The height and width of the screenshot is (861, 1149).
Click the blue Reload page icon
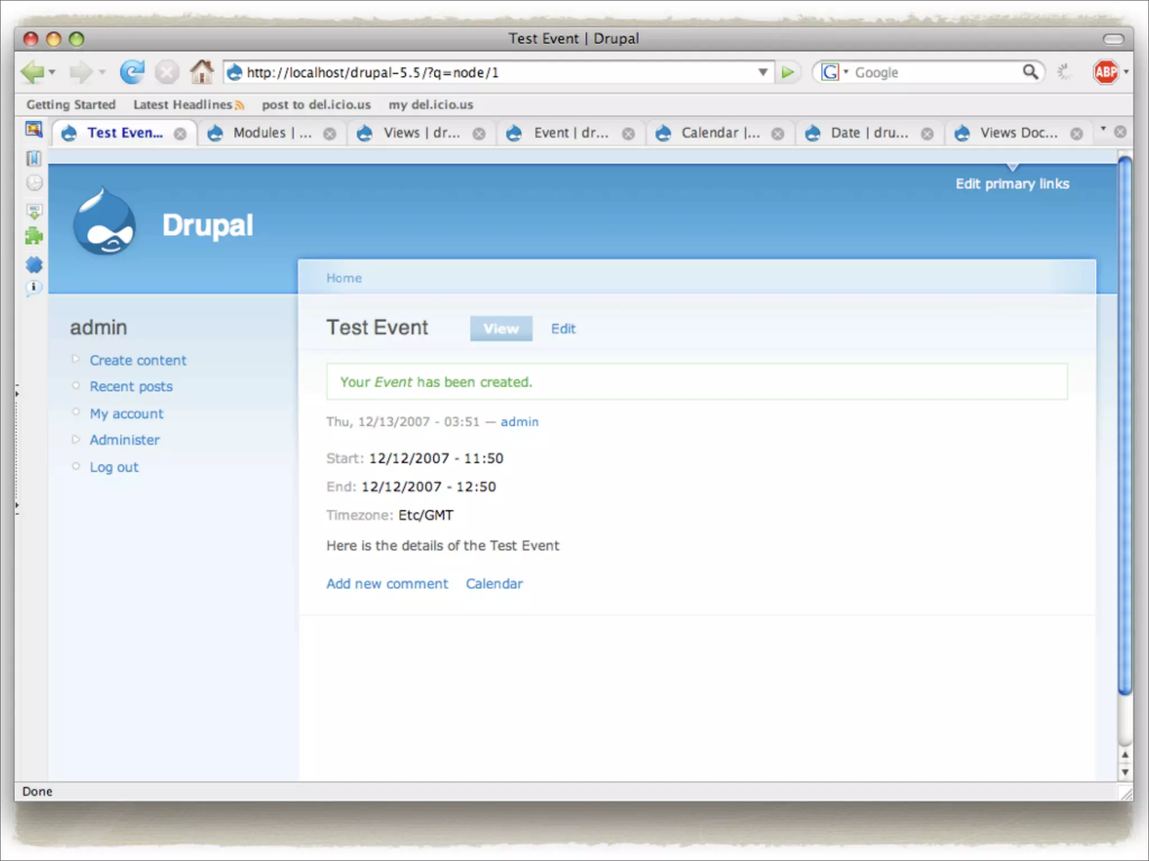(x=132, y=72)
